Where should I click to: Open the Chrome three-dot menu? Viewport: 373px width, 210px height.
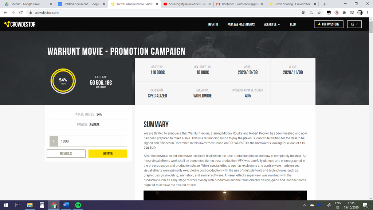(x=368, y=13)
